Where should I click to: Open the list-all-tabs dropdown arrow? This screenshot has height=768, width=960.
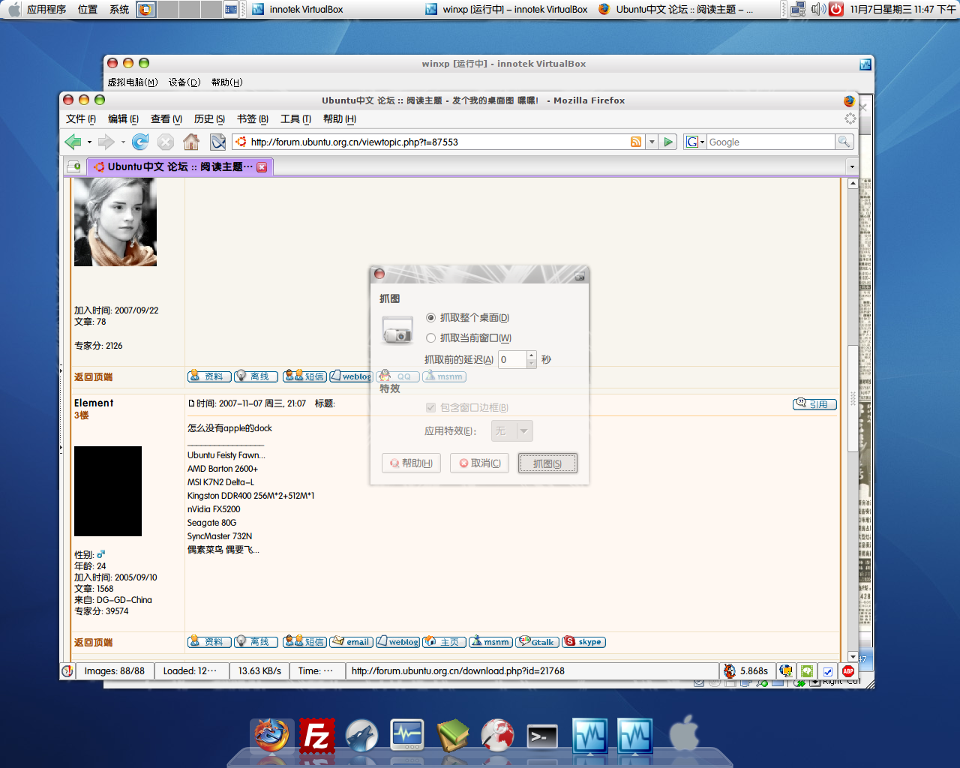pos(851,166)
